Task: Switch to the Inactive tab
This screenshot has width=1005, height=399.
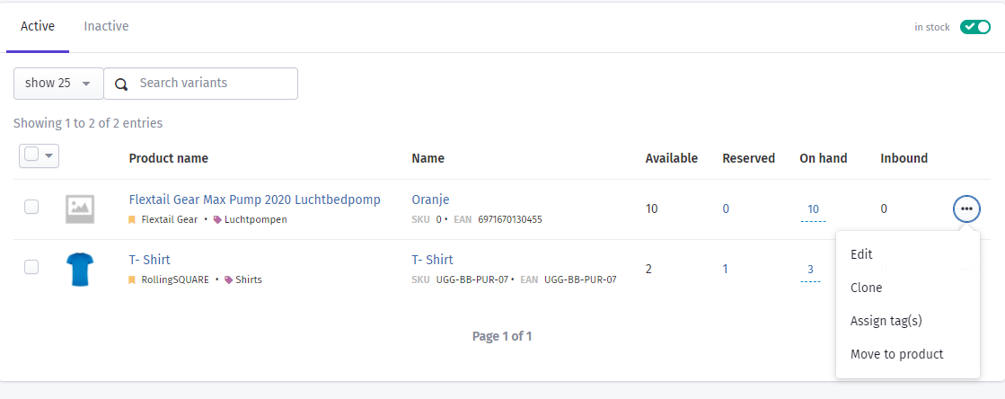Action: [106, 26]
